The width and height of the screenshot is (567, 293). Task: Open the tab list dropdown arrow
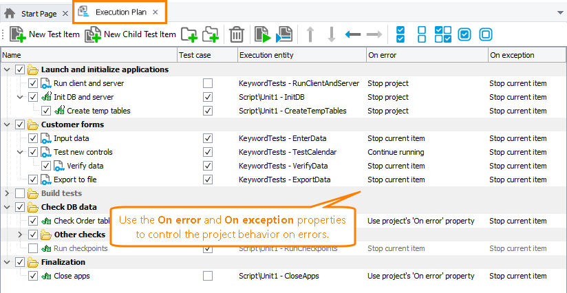[x=558, y=13]
